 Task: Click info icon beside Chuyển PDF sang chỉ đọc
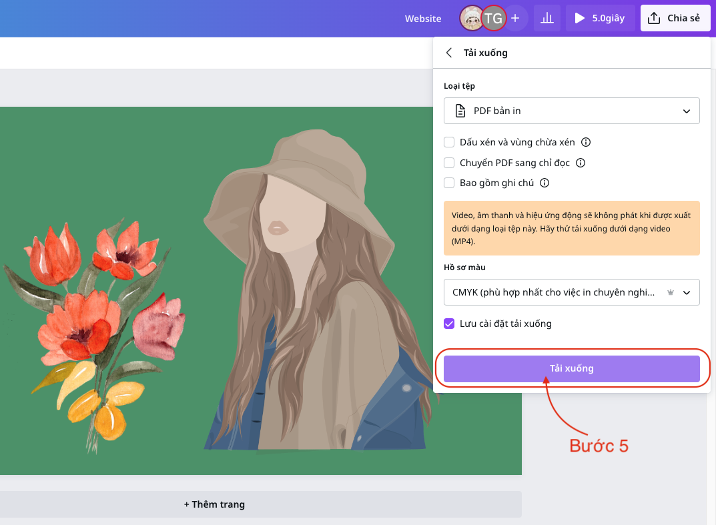tap(581, 163)
